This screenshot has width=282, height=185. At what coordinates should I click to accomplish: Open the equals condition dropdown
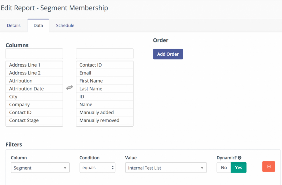tap(97, 168)
